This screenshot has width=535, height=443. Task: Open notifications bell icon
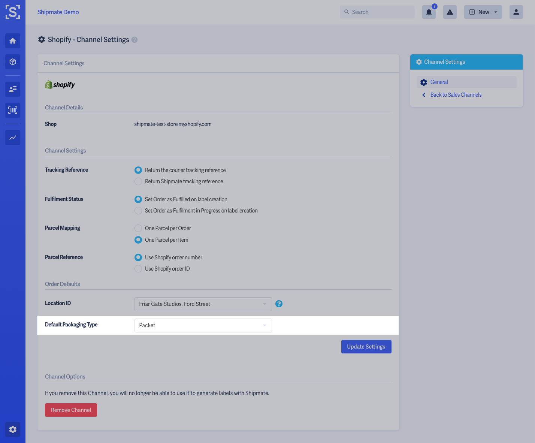429,12
